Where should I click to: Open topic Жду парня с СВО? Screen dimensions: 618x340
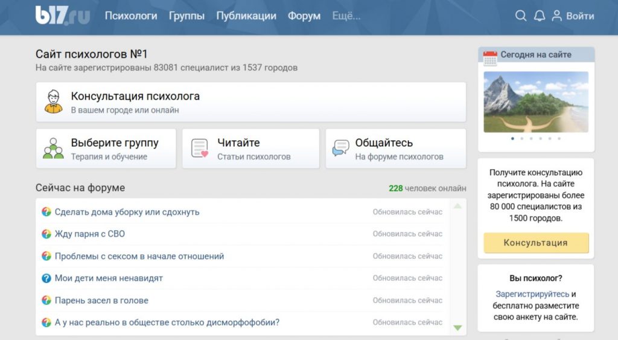89,234
